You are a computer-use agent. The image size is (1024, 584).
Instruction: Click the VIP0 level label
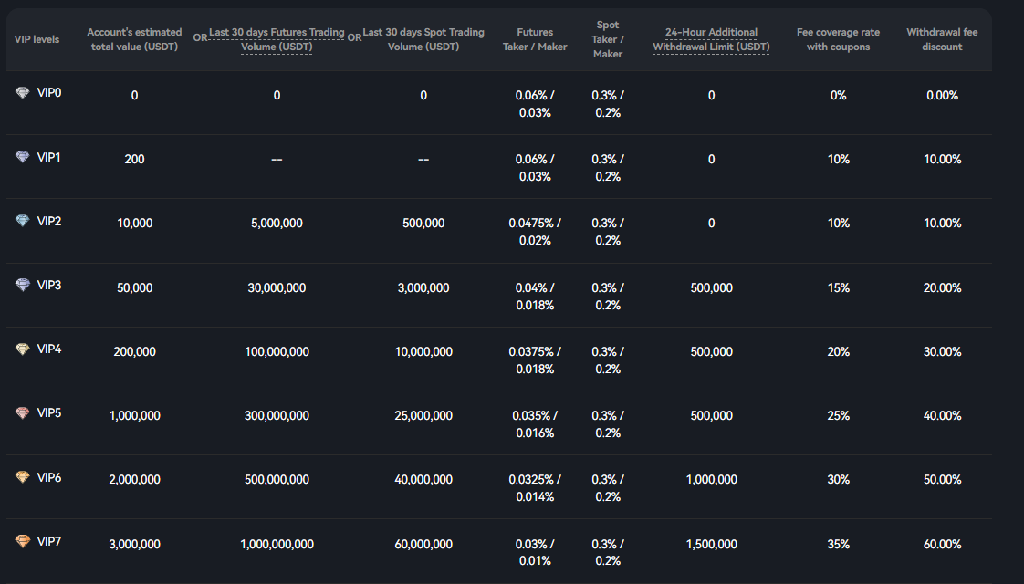click(x=49, y=93)
